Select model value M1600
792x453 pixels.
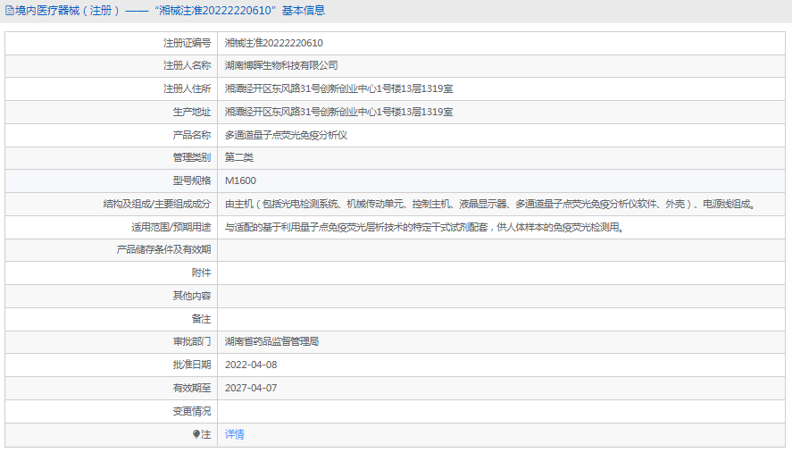pyautogui.click(x=240, y=181)
